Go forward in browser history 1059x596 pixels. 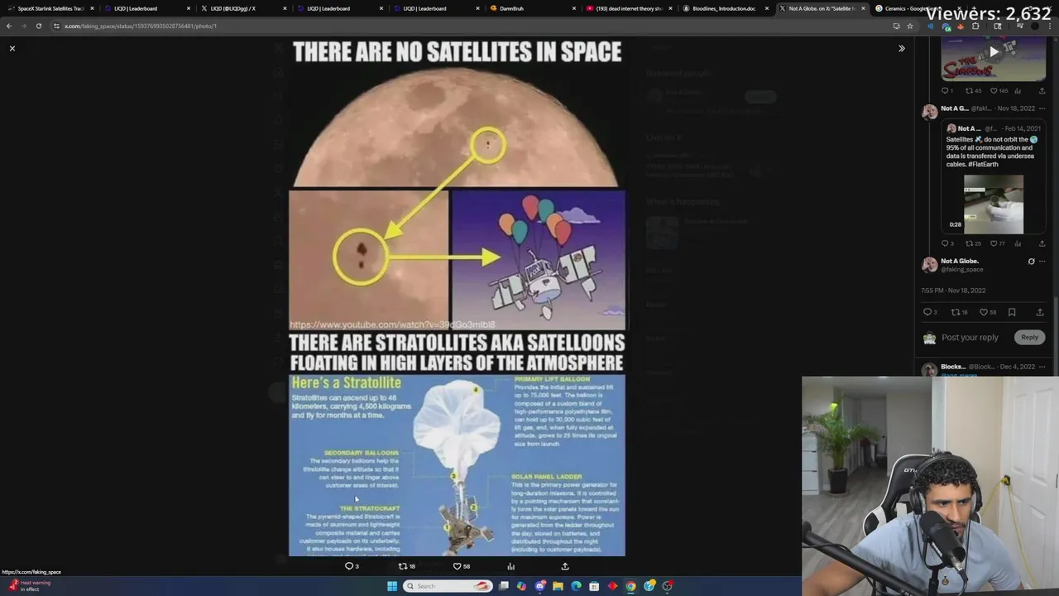[x=24, y=26]
